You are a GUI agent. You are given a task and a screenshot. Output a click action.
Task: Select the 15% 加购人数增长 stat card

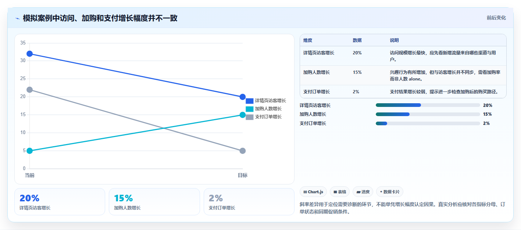[x=154, y=202]
